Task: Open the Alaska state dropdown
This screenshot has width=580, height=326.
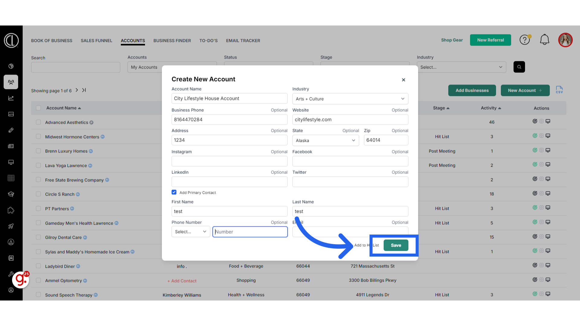Action: 325,140
